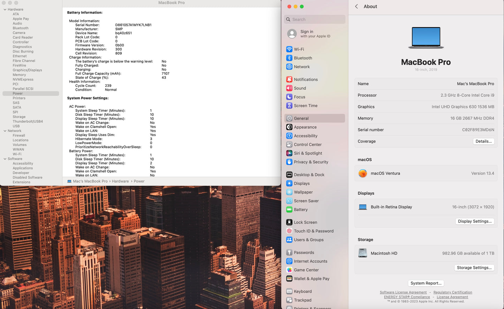This screenshot has width=504, height=309.
Task: Open the Battery settings icon
Action: click(x=289, y=210)
